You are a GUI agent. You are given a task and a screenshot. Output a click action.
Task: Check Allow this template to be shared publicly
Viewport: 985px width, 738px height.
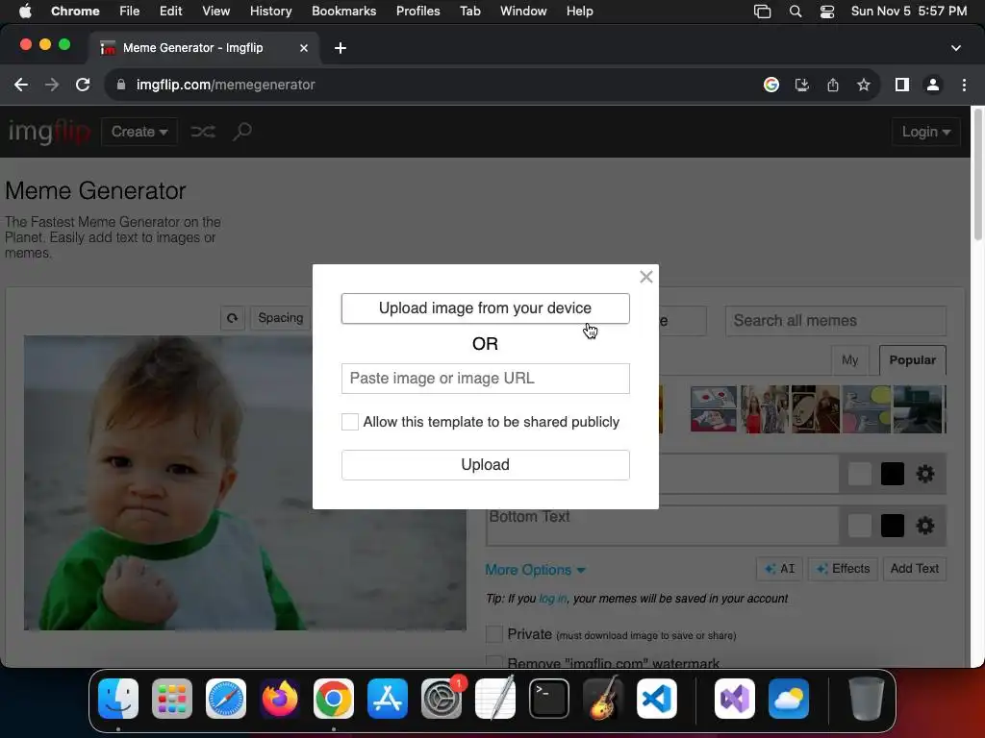tap(350, 422)
